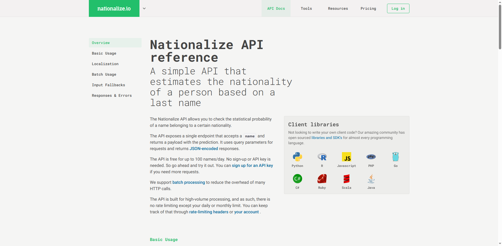Open the Javascript client library
The width and height of the screenshot is (502, 246).
pos(346,157)
